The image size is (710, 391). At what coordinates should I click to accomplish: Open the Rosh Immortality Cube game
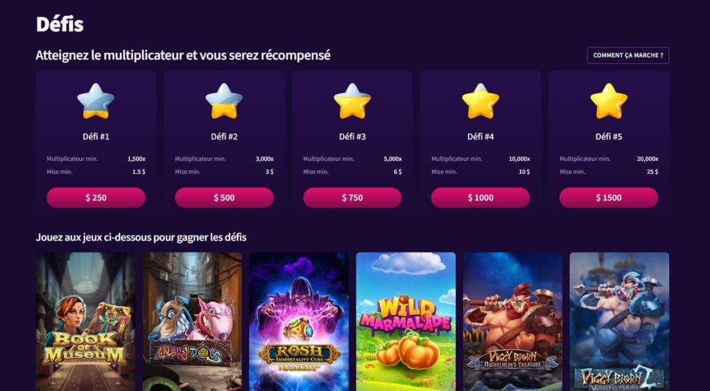click(299, 321)
